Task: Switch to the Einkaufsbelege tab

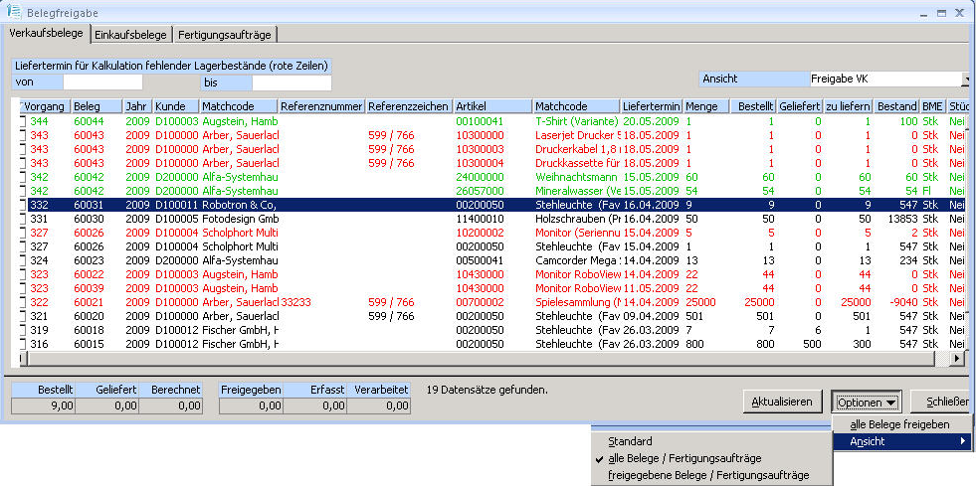Action: pyautogui.click(x=131, y=34)
